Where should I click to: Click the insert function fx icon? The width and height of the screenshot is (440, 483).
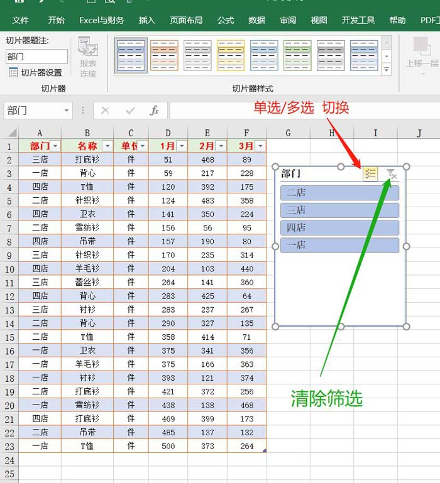[x=154, y=111]
